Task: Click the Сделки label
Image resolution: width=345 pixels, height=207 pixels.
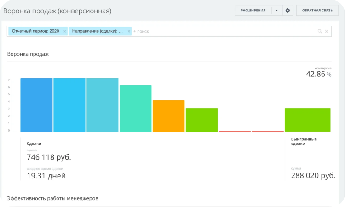Action: point(34,144)
